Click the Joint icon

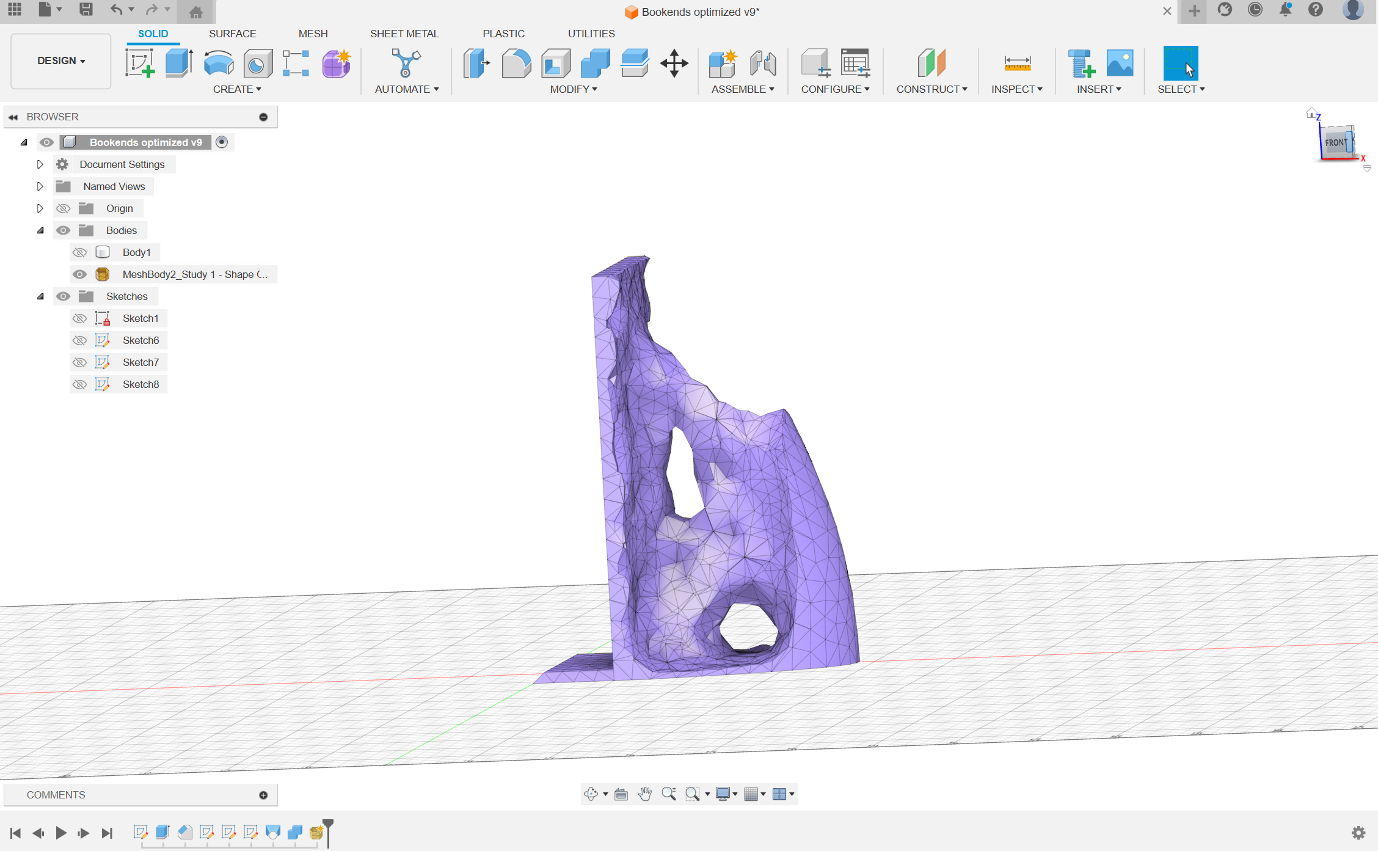point(763,63)
